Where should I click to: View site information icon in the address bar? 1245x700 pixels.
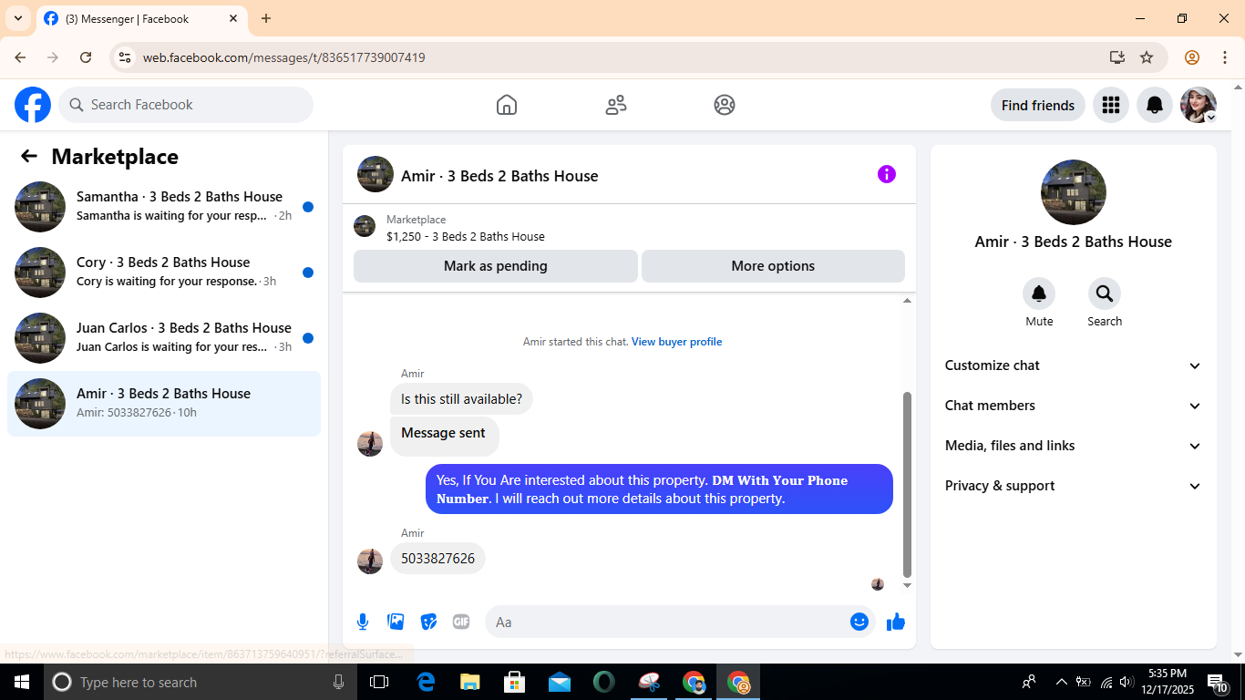point(125,57)
